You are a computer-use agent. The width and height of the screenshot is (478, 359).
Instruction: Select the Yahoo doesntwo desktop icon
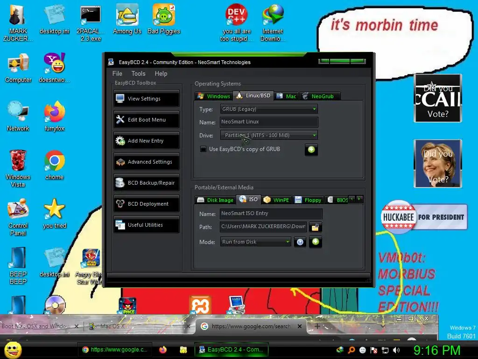(54, 68)
